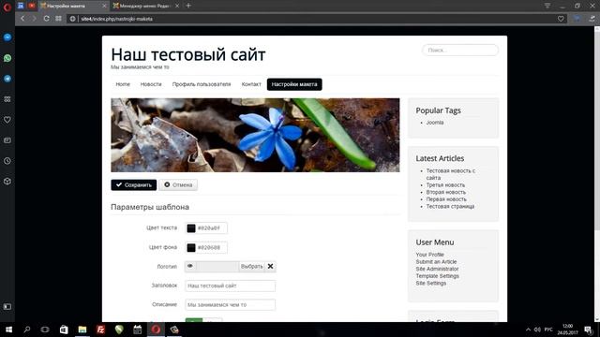
Task: Open Windows taskbar search
Action: click(x=27, y=330)
